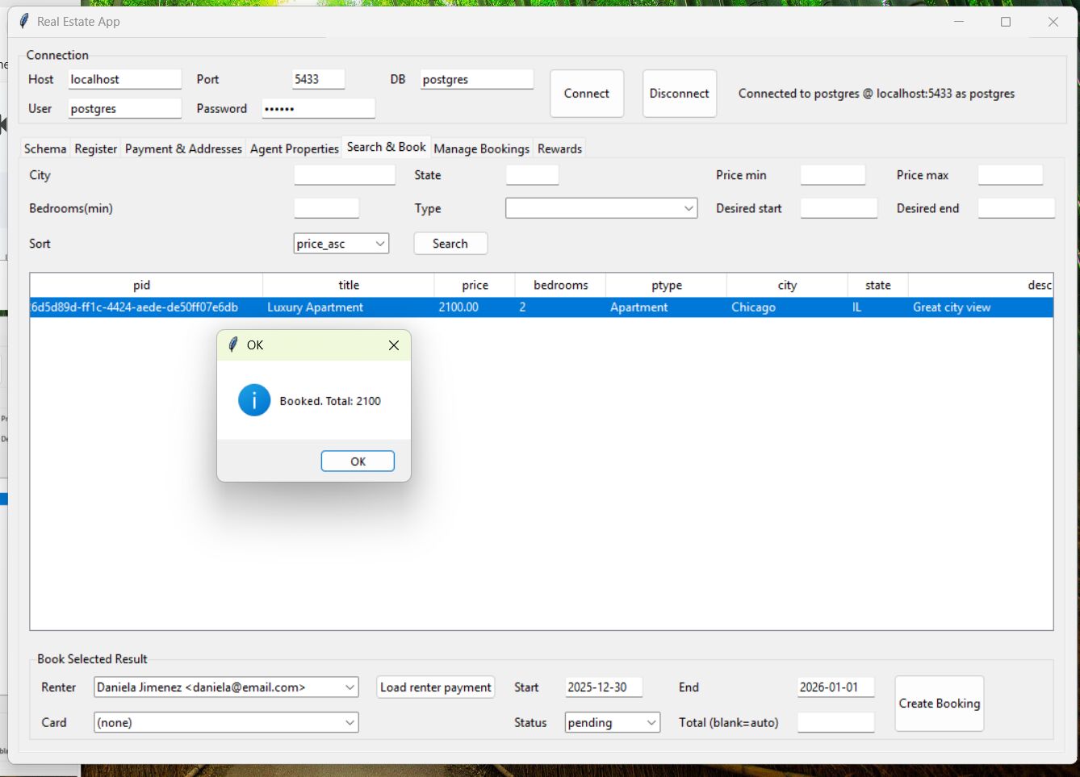Click the connection status text
1080x777 pixels.
(x=877, y=94)
